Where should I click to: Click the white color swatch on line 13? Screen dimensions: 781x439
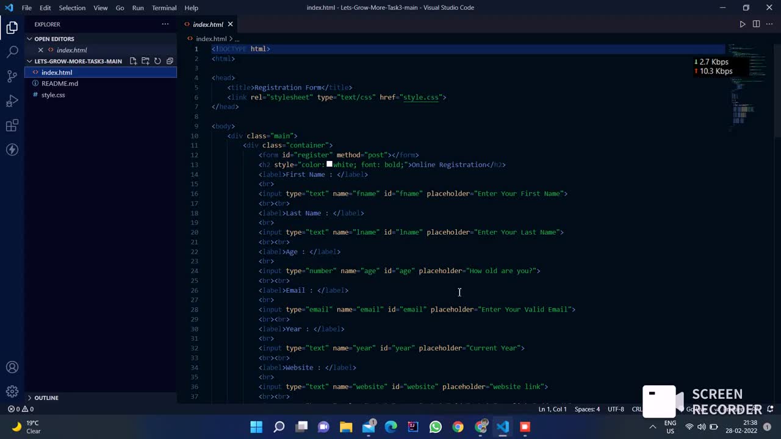tap(329, 165)
